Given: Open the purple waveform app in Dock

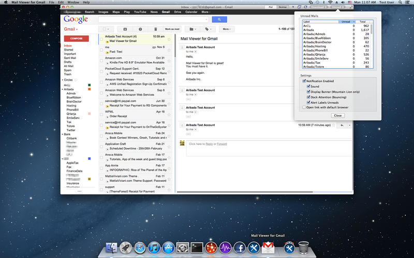Looking at the screenshot, I should click(x=226, y=248).
